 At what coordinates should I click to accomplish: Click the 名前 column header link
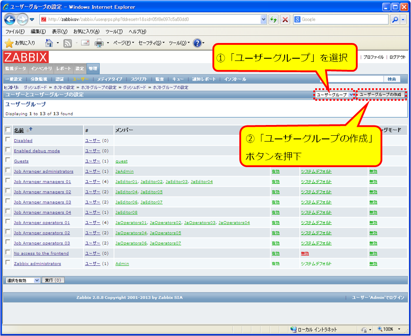pos(19,130)
